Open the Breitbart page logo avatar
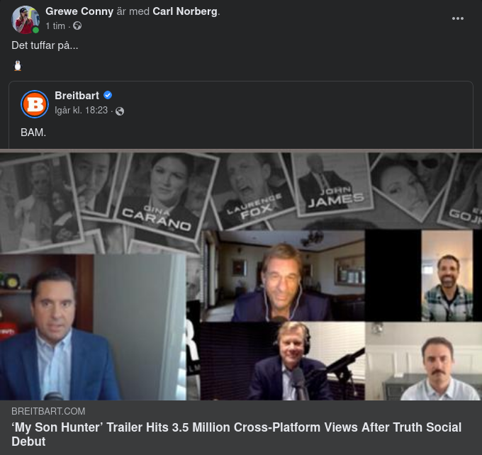The height and width of the screenshot is (455, 482). tap(35, 104)
